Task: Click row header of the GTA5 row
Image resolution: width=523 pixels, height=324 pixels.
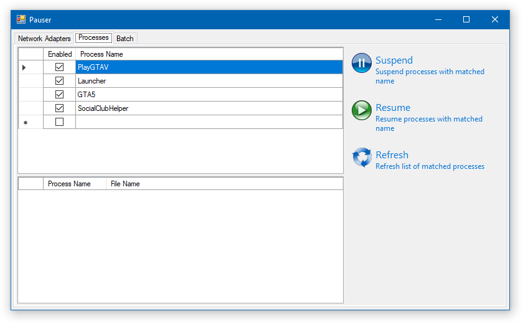Action: (x=31, y=95)
